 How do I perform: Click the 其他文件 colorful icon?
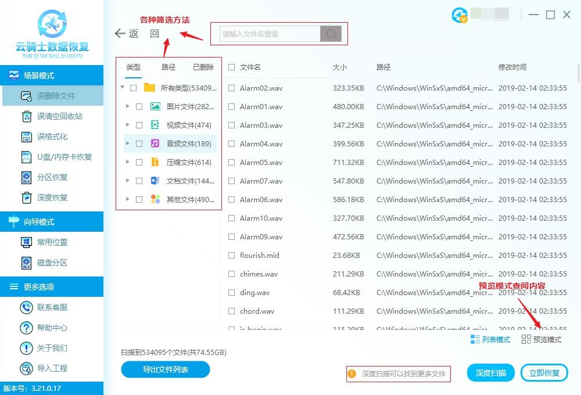click(155, 199)
